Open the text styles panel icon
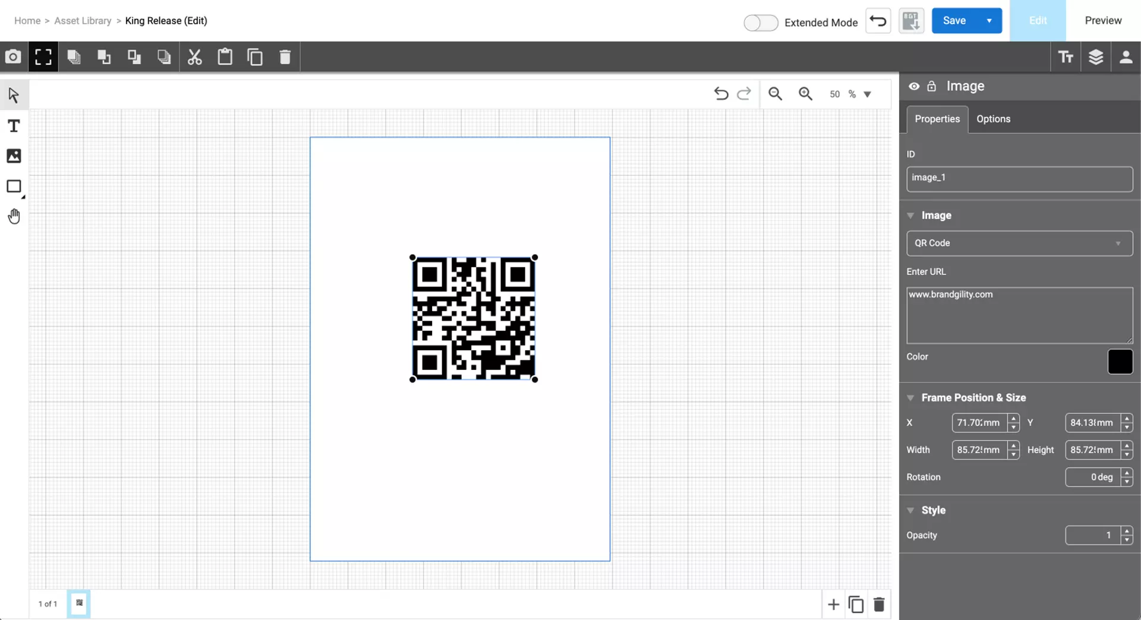Image resolution: width=1141 pixels, height=620 pixels. [x=1066, y=57]
